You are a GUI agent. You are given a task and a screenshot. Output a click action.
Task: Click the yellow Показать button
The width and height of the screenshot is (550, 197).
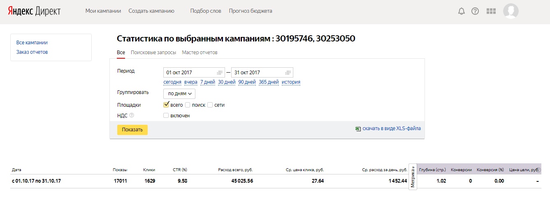132,130
